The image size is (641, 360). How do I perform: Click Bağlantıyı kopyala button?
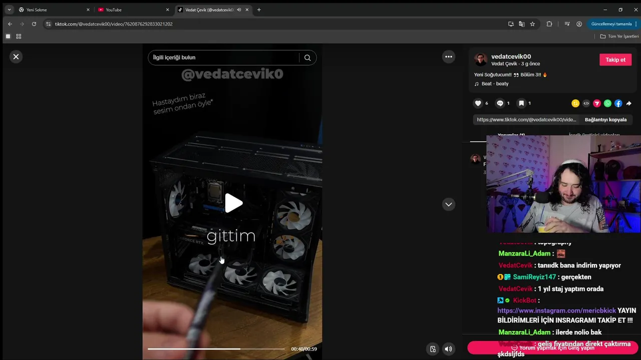[605, 120]
